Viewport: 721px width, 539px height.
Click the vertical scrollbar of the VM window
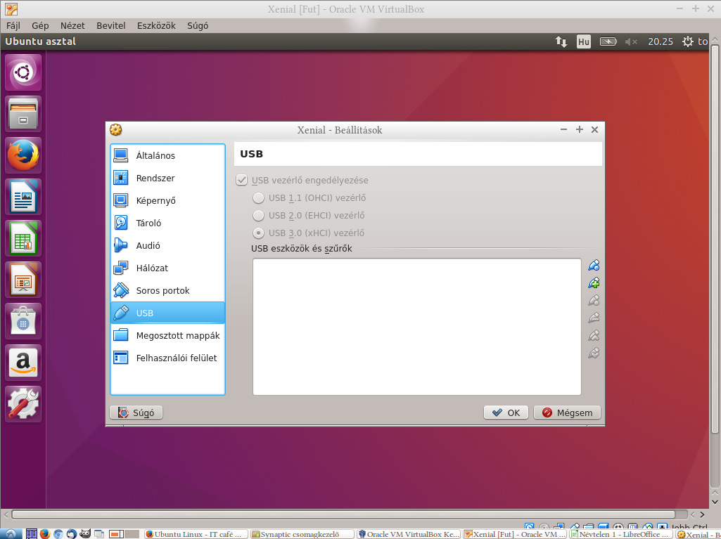click(x=715, y=239)
